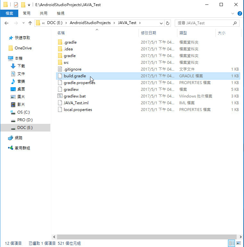244x247 pixels.
Task: Click the horizontal scrollbar track
Action: coord(147,237)
